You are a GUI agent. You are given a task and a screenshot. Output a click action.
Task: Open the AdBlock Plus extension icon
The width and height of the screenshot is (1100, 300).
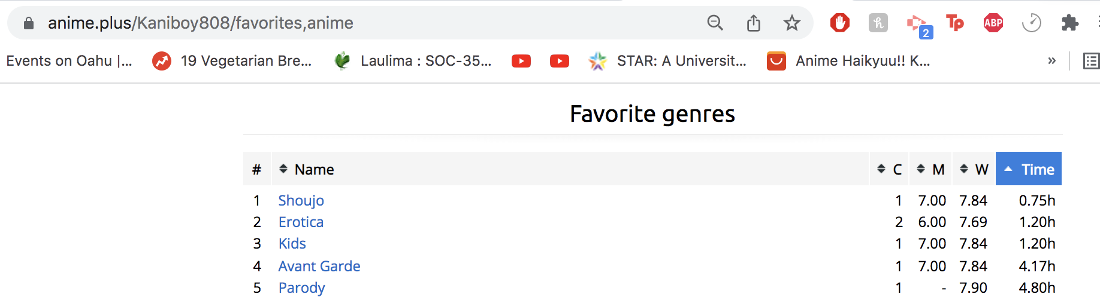point(993,23)
